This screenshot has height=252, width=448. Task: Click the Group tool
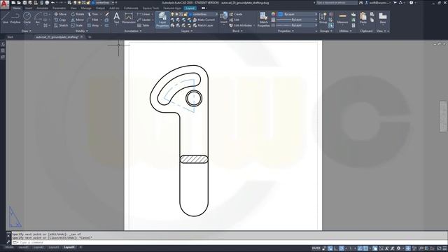click(x=323, y=17)
